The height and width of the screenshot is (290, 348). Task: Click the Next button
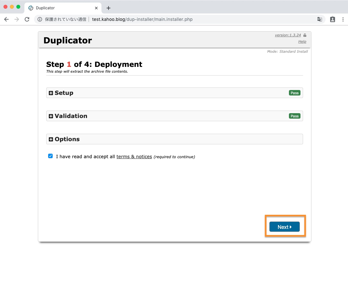[284, 227]
